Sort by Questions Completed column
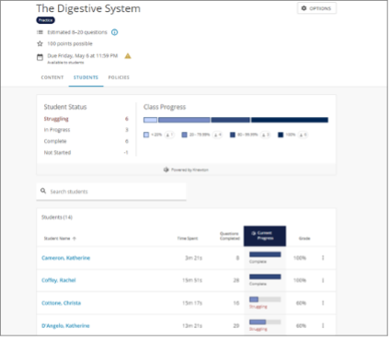 tap(229, 236)
